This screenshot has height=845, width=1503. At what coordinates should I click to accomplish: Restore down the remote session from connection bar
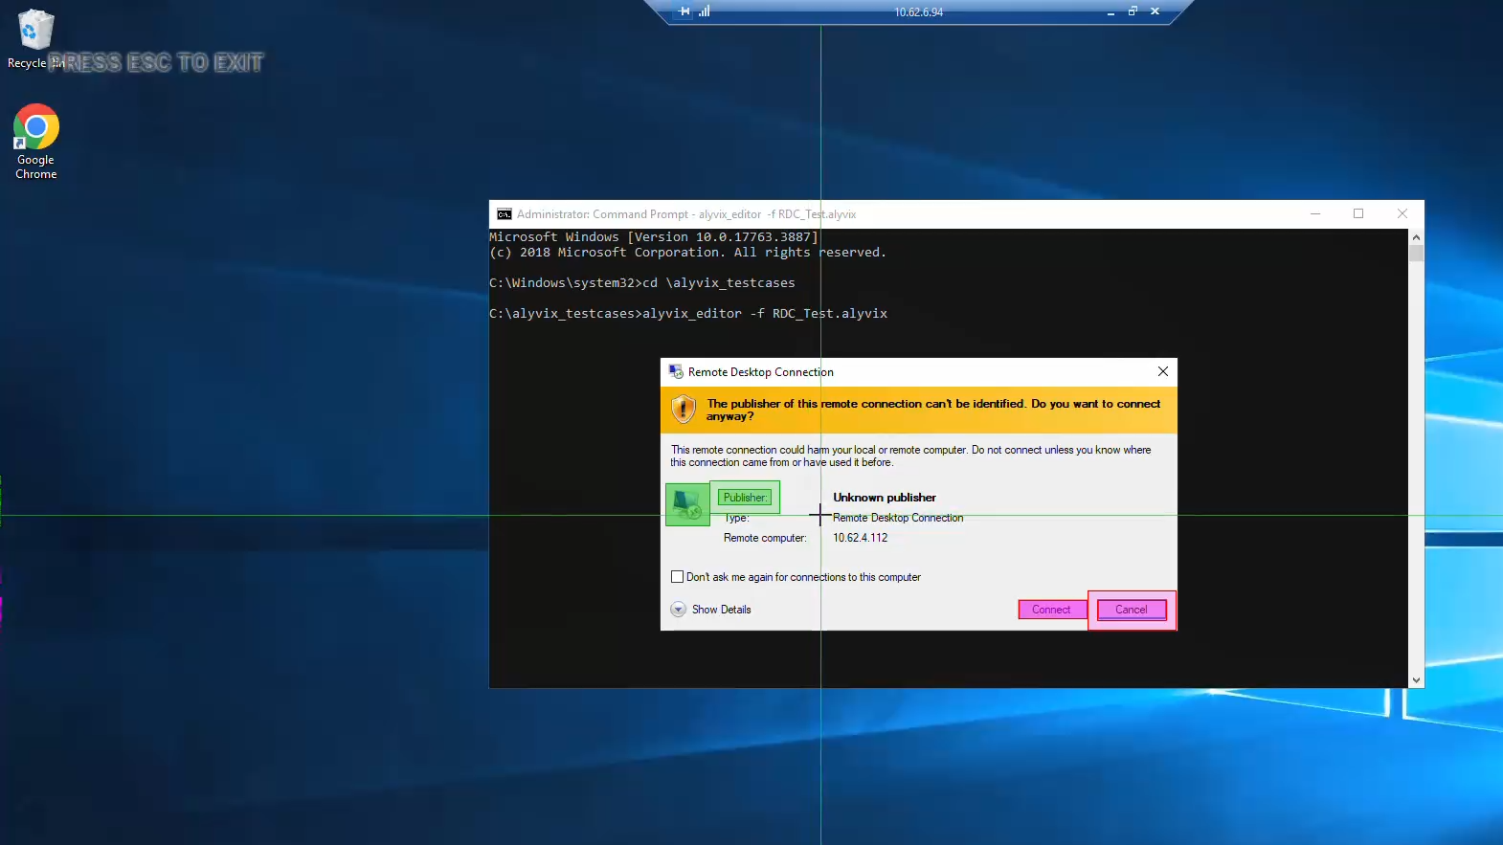point(1133,11)
